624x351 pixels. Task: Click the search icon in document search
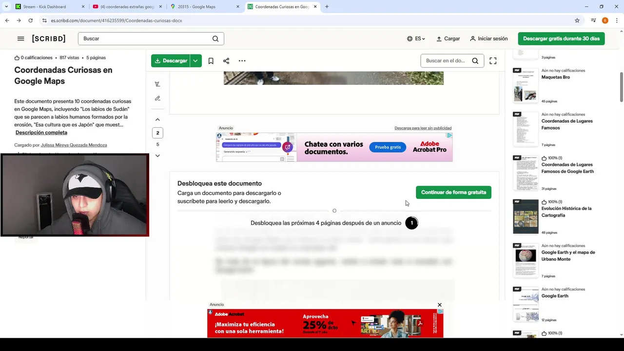(475, 61)
